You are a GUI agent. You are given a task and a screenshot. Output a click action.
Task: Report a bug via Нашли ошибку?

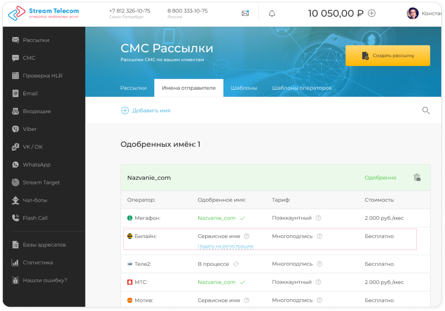pyautogui.click(x=45, y=280)
